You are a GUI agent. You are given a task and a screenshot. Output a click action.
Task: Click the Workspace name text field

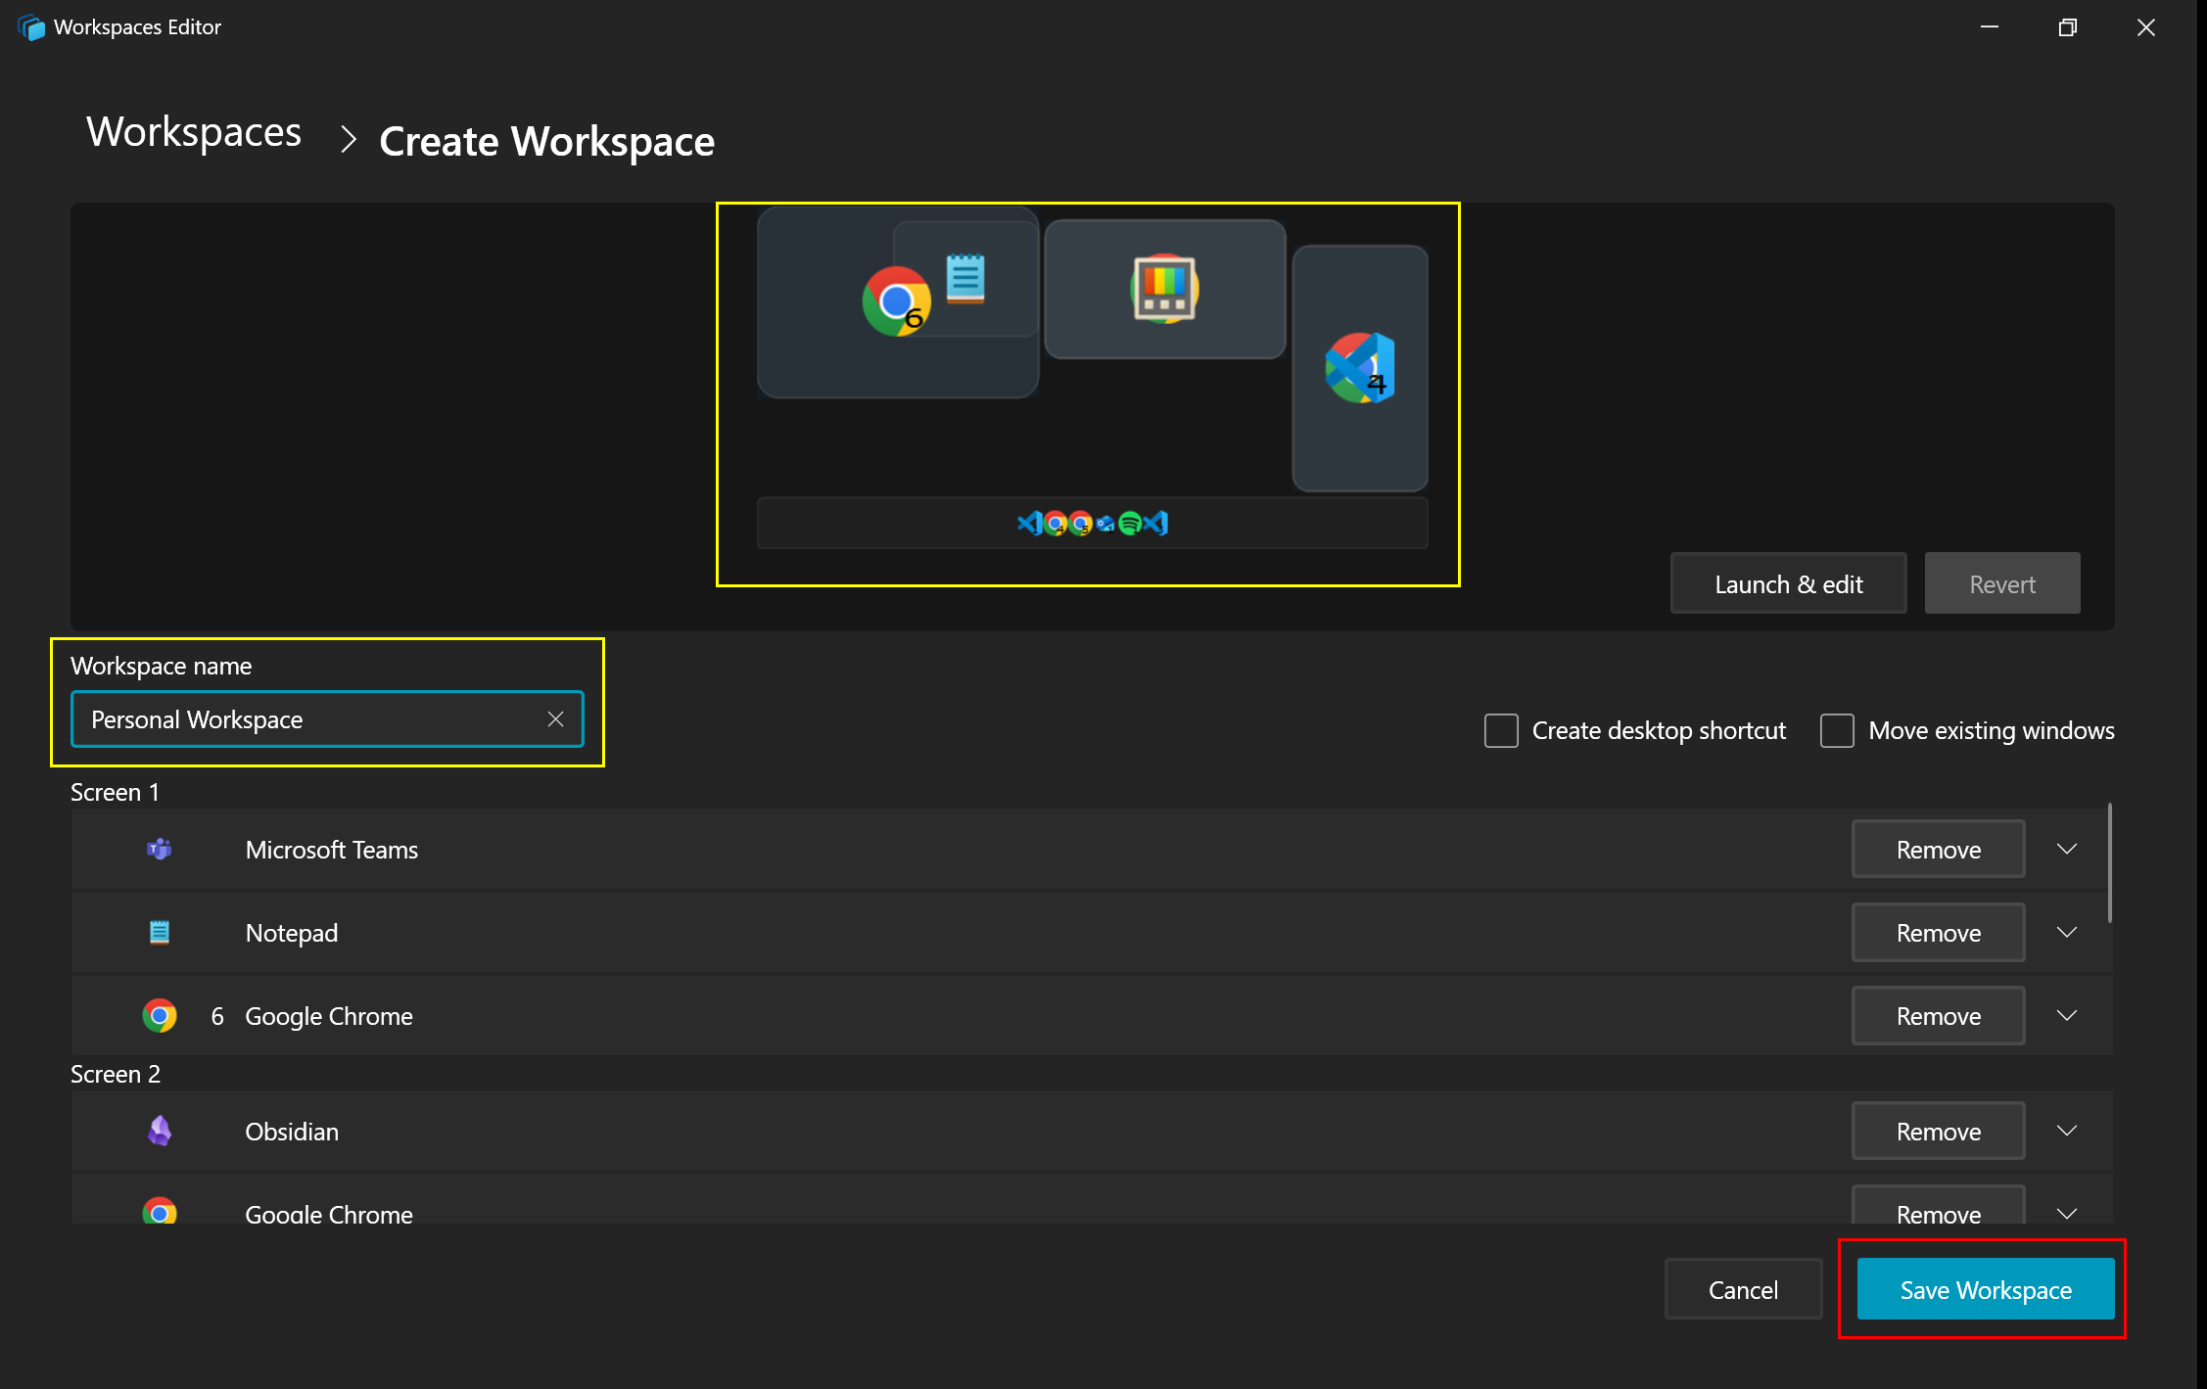327,718
